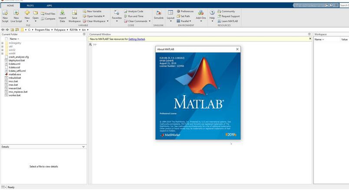Create a New Live Script
349x190 pixels.
[x=16, y=16]
